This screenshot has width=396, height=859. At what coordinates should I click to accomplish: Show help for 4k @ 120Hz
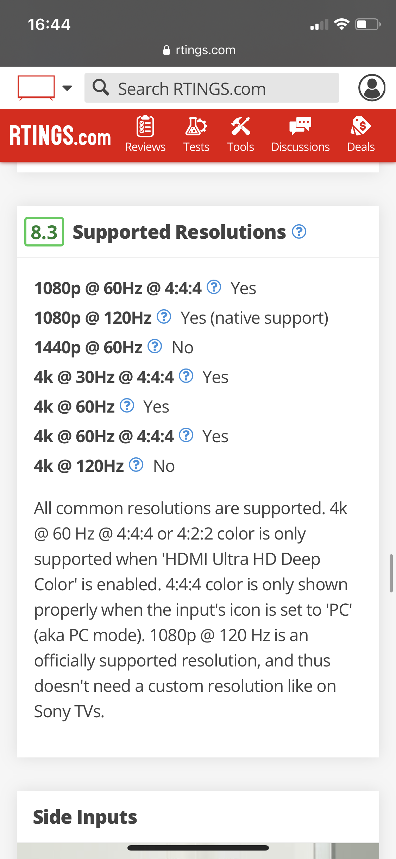point(136,465)
